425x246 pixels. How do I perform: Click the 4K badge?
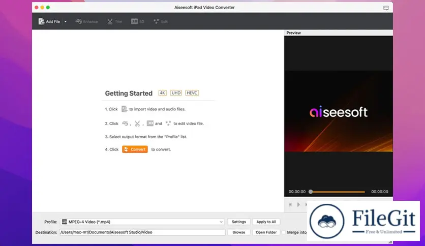(x=162, y=93)
